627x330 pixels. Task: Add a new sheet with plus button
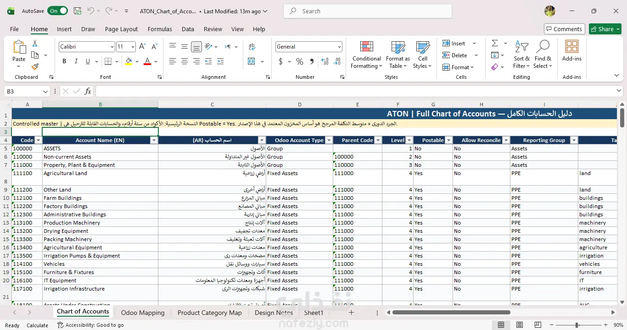[351, 313]
